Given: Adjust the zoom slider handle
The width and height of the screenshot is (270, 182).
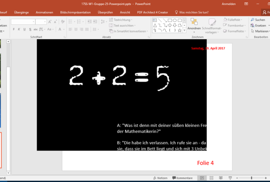Looking at the screenshot, I should click(252, 178).
